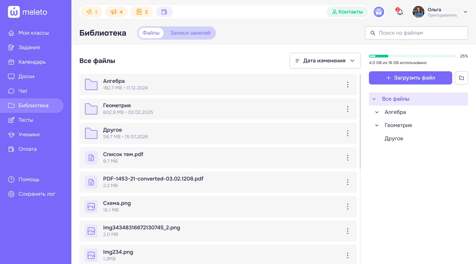Click the new folder icon button
The width and height of the screenshot is (476, 264).
coord(461,78)
